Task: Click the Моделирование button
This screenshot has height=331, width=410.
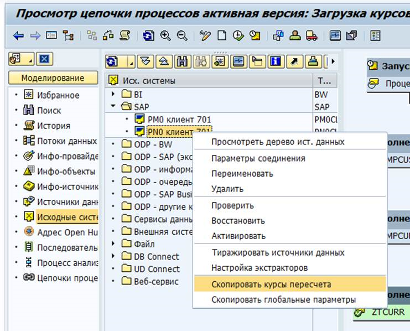Action: point(53,78)
